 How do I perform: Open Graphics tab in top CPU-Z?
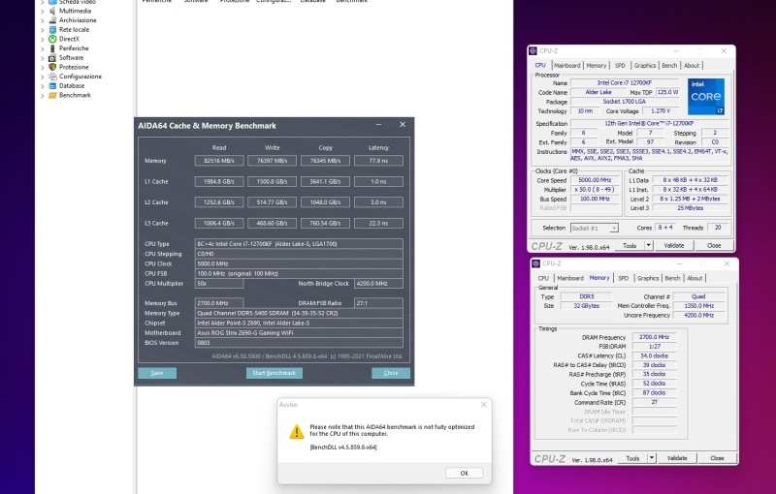645,65
